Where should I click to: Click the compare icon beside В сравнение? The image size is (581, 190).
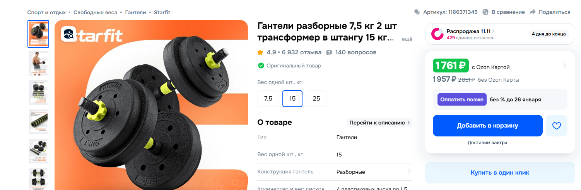pyautogui.click(x=486, y=12)
